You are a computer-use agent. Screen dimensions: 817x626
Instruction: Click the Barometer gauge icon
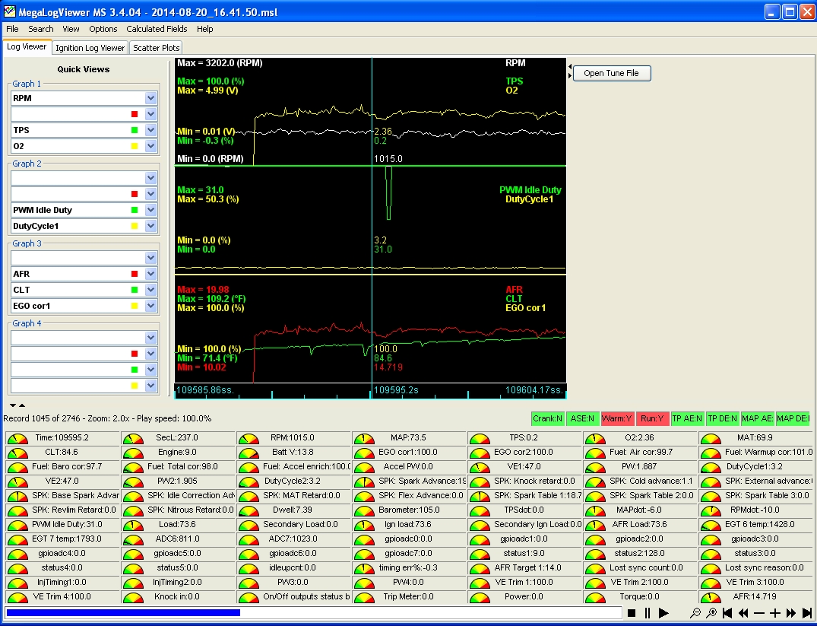click(364, 511)
